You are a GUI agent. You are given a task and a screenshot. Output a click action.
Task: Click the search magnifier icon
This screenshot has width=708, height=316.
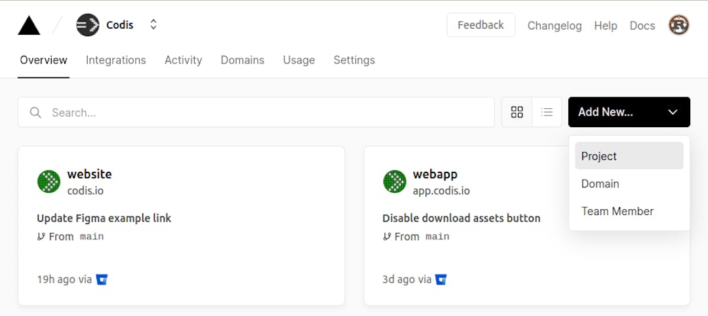(x=35, y=113)
